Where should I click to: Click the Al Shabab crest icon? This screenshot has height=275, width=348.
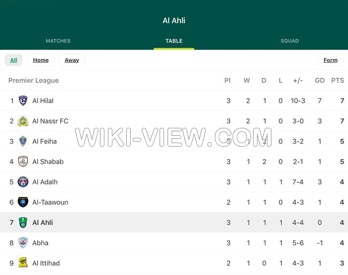[23, 162]
